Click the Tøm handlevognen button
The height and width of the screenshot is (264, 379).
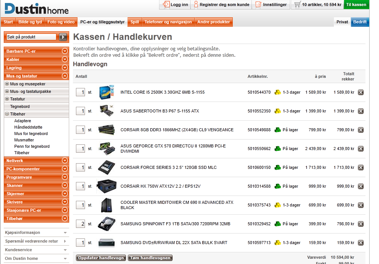[150, 258]
